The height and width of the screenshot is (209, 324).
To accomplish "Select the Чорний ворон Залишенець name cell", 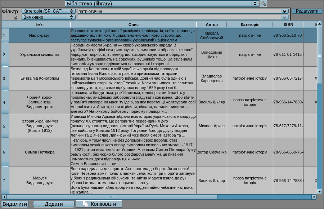I will (40, 102).
